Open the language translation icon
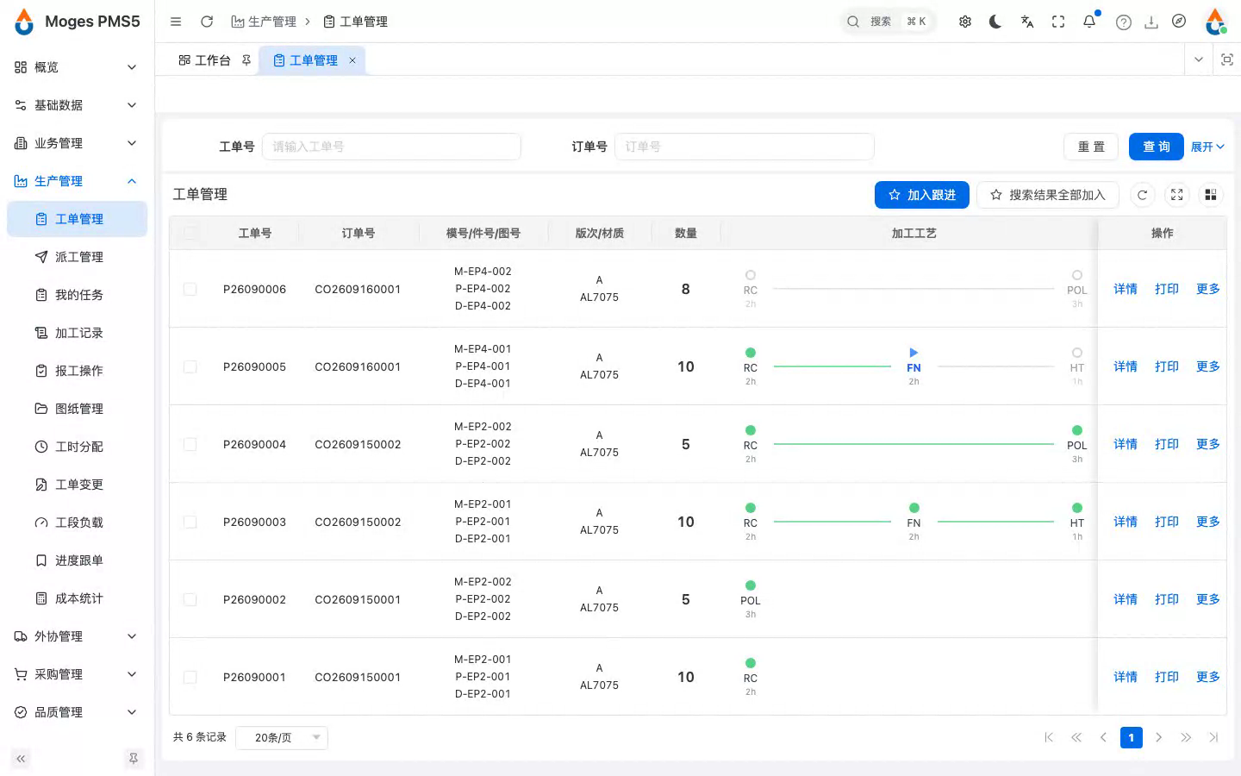Image resolution: width=1241 pixels, height=776 pixels. (x=1026, y=22)
